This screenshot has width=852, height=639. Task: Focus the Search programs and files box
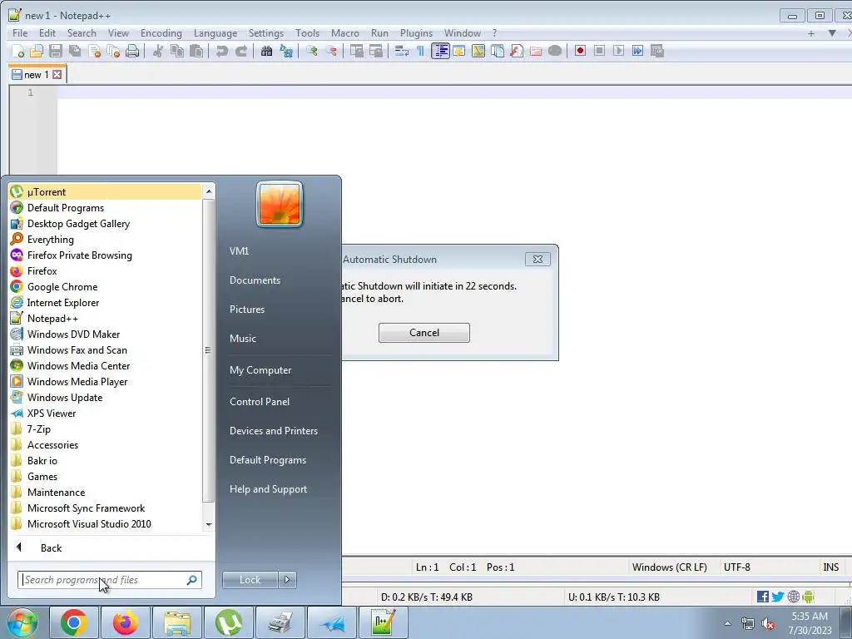click(109, 580)
